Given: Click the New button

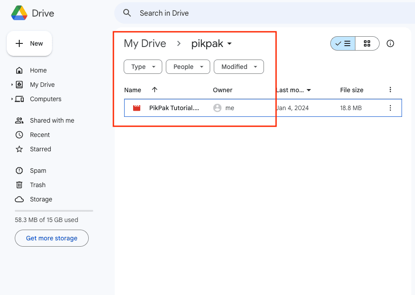Looking at the screenshot, I should [x=30, y=43].
